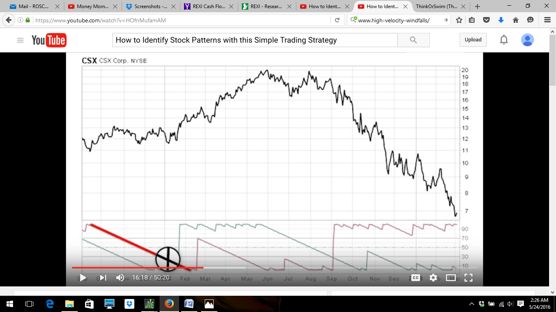Screen dimensions: 556x312
Task: Open the system volume tray icon
Action: pyautogui.click(x=511, y=304)
